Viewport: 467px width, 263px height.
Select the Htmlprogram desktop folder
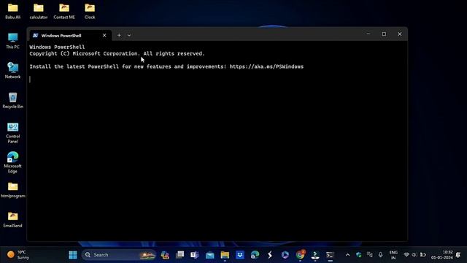point(12,190)
